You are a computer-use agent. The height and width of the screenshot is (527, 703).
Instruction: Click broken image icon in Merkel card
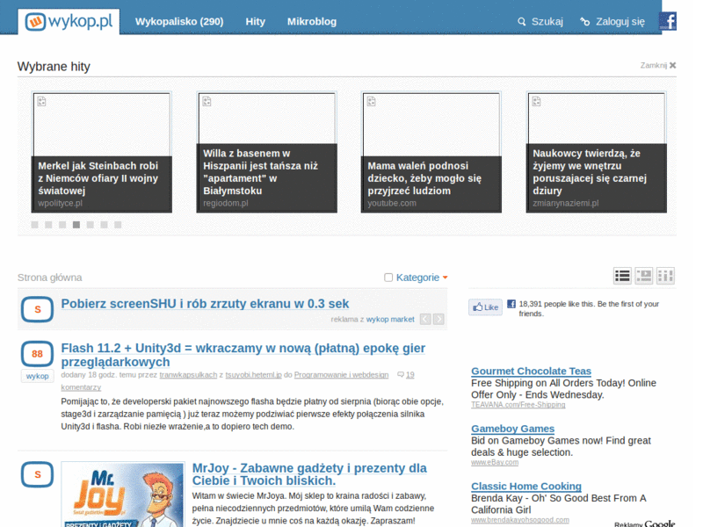coord(41,101)
